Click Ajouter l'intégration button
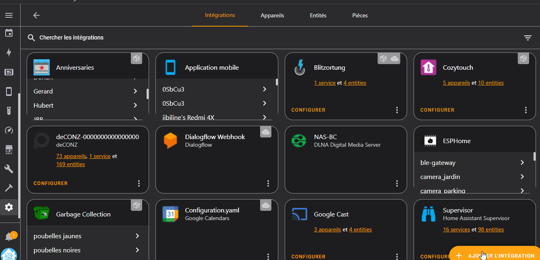540x260 pixels. (x=495, y=256)
